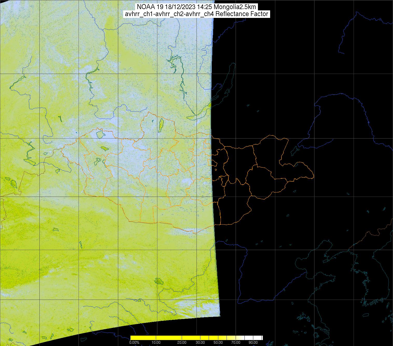
Task: Click the yellow 0–10 segment of the color bar
Action: 143,338
